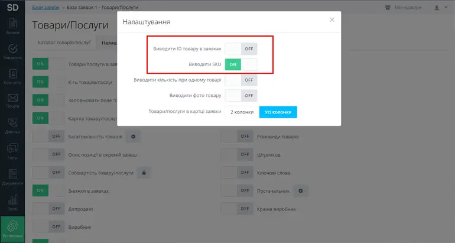Switch to Каталог товарів/послуг tab
This screenshot has width=455, height=243.
tap(64, 43)
